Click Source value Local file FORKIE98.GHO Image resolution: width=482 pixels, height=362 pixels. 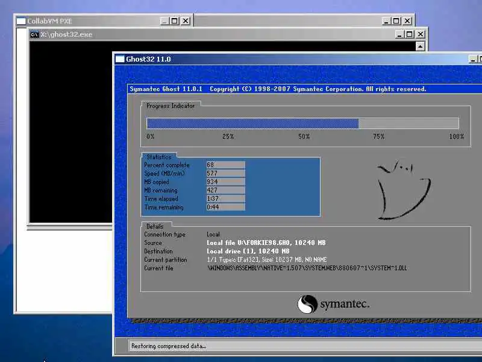pos(266,243)
